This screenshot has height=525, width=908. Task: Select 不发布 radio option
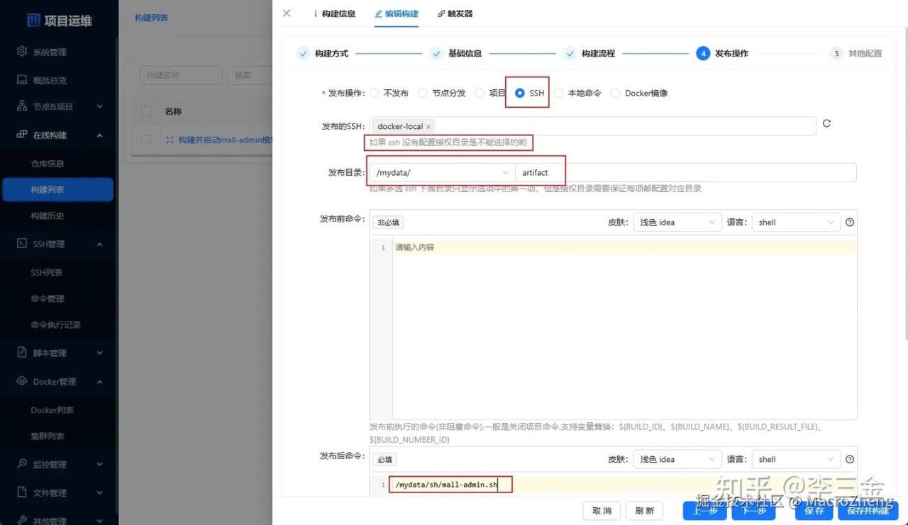[x=374, y=93]
